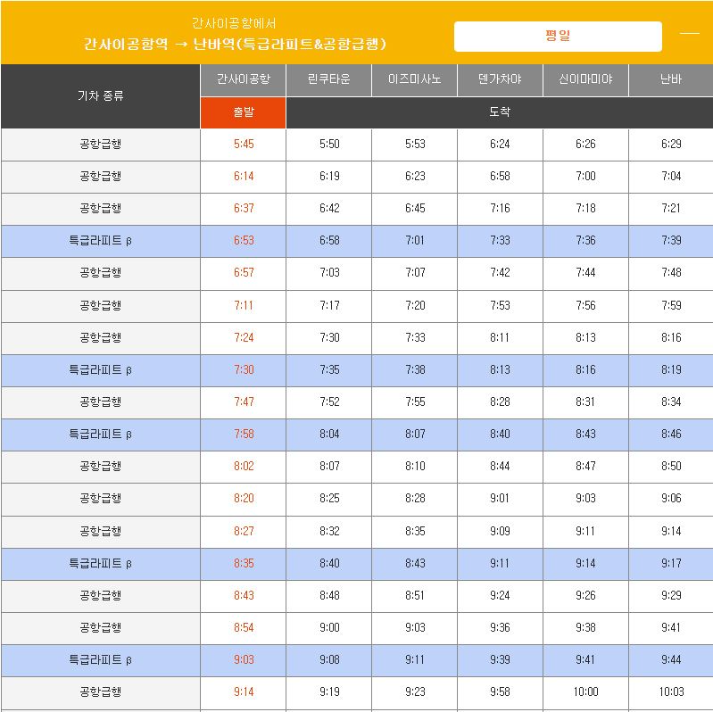Click the 10:03 Namba arrival time
The image size is (713, 712).
tap(671, 692)
